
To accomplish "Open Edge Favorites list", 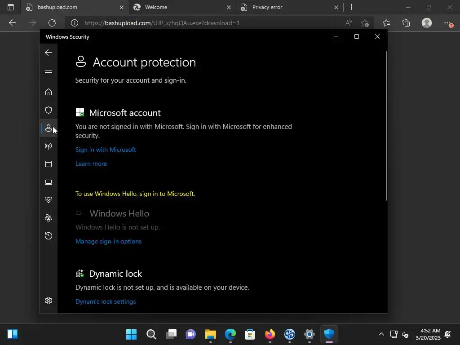I will click(386, 23).
